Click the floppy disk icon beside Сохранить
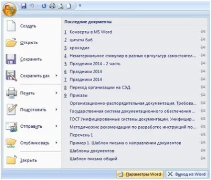Image resolution: width=211 pixels, height=180 pixels. (x=11, y=59)
